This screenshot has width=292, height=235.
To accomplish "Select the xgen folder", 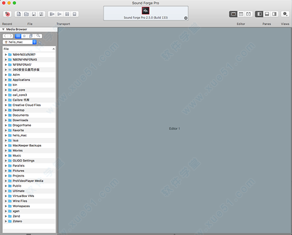I will pos(29,211).
